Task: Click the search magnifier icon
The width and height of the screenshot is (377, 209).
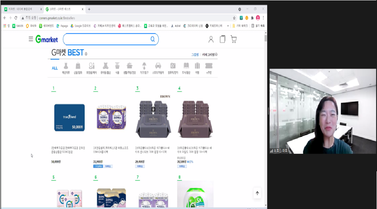Action: point(152,39)
